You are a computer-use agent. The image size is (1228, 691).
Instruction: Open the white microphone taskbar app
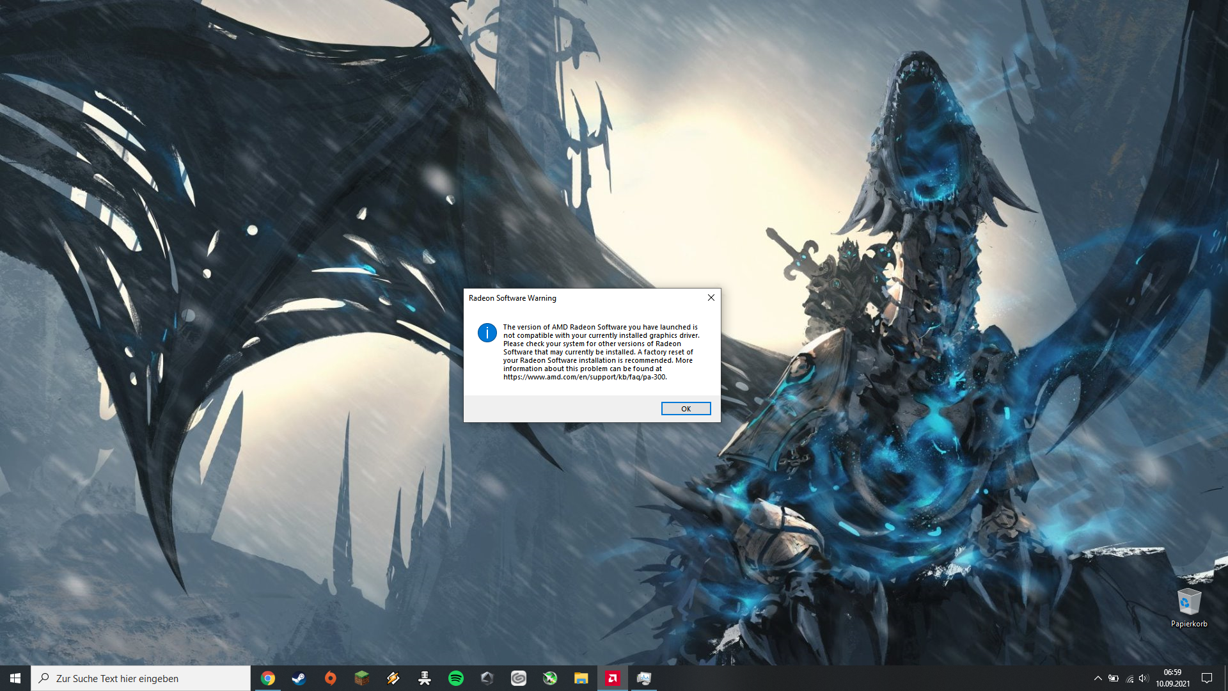424,678
